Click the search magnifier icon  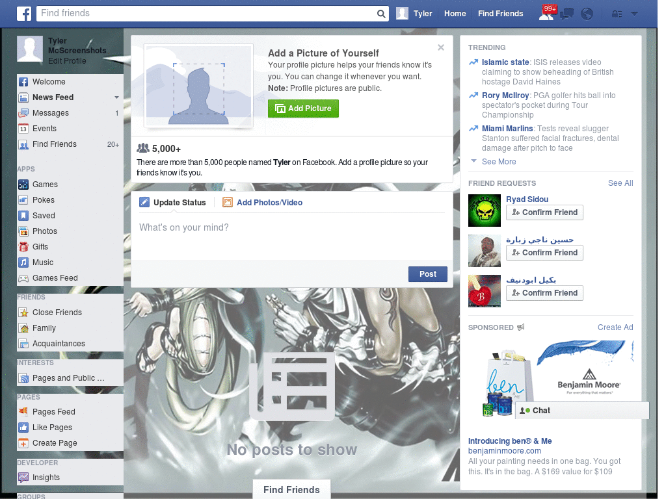pyautogui.click(x=381, y=14)
